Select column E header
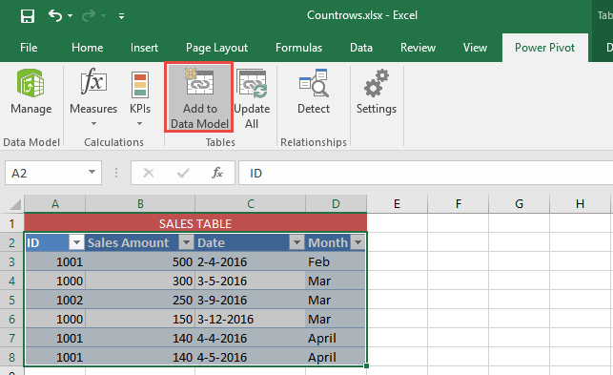The width and height of the screenshot is (613, 375). tap(397, 204)
